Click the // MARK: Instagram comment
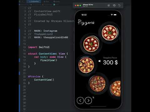Viewport: 150px width, 112px height. pyautogui.click(x=43, y=31)
